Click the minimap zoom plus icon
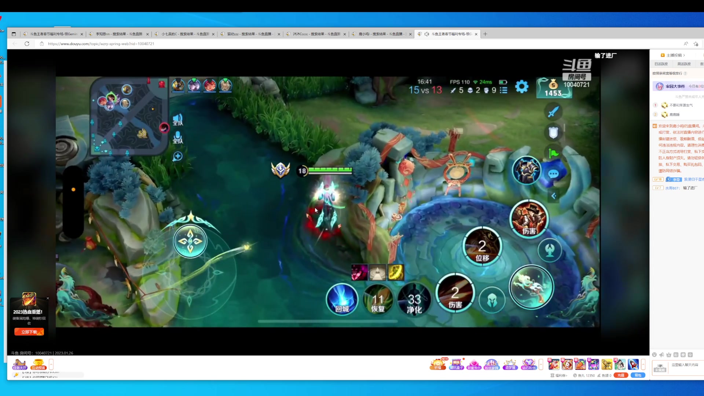 [x=177, y=156]
